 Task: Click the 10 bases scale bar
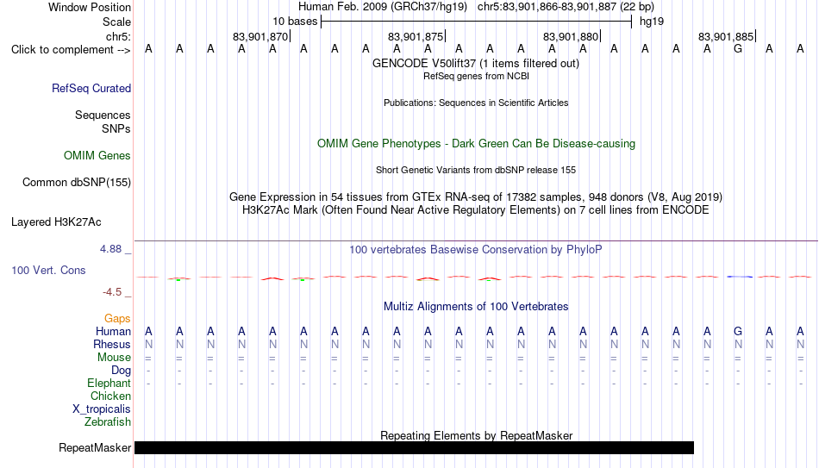[477, 22]
